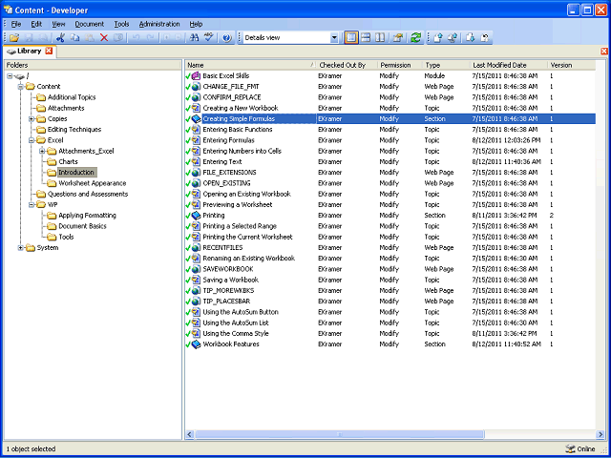611x458 pixels.
Task: Select the vertical split layout icon
Action: pos(380,38)
